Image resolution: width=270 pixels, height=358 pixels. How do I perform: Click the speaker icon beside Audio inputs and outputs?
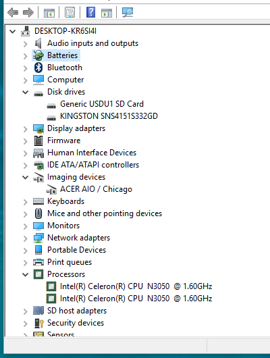point(38,43)
